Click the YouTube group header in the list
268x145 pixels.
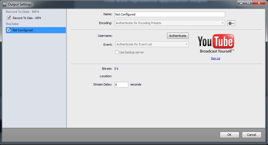tap(12, 24)
